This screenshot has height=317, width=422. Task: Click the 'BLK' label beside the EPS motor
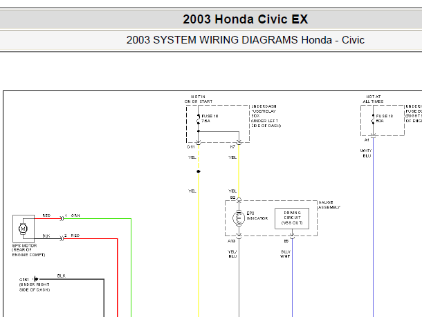(46, 236)
